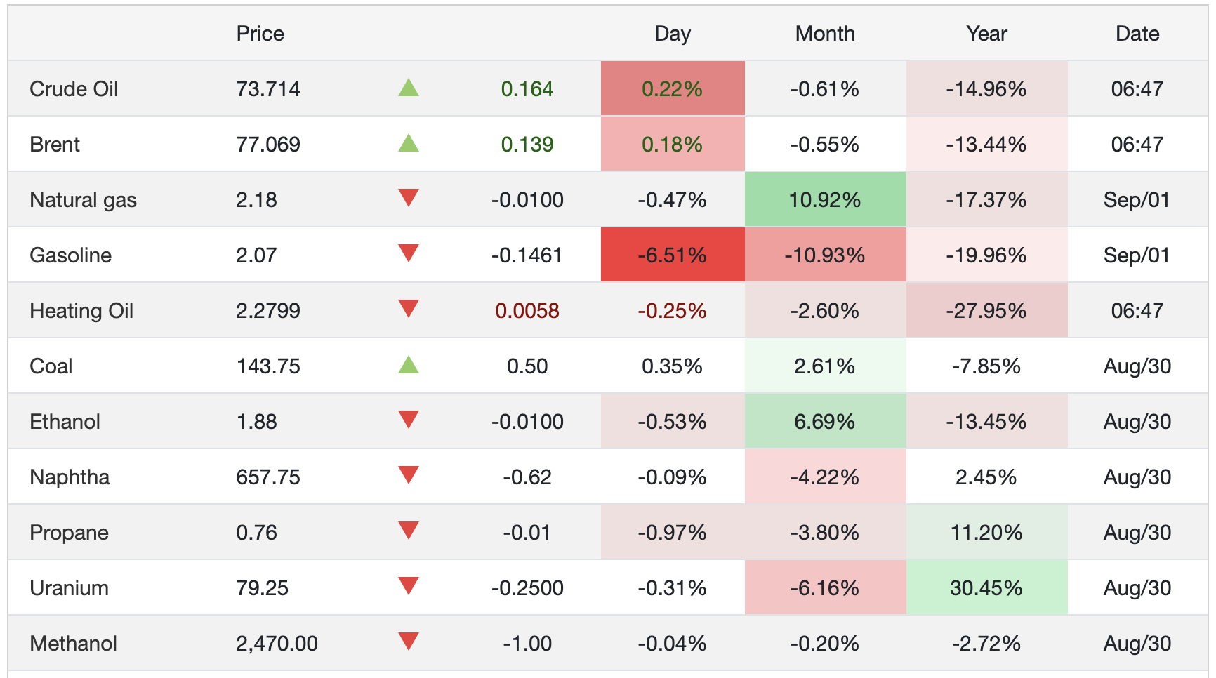Viewport: 1216px width, 678px height.
Task: Sort by the Price column header
Action: [260, 34]
